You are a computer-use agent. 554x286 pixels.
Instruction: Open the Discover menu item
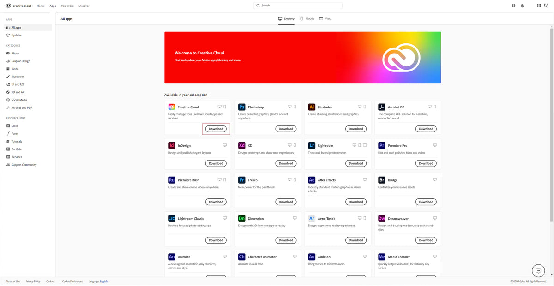tap(84, 6)
